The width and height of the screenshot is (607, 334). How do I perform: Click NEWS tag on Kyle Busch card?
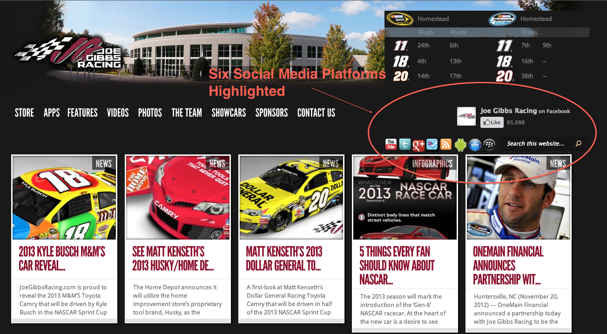(104, 163)
